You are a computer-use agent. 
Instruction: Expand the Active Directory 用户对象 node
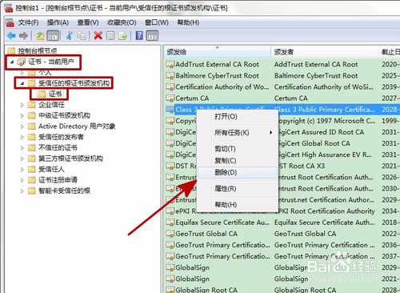(x=22, y=126)
